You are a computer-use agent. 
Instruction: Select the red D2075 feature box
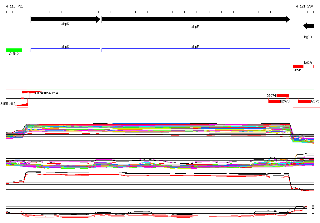[x=304, y=101]
